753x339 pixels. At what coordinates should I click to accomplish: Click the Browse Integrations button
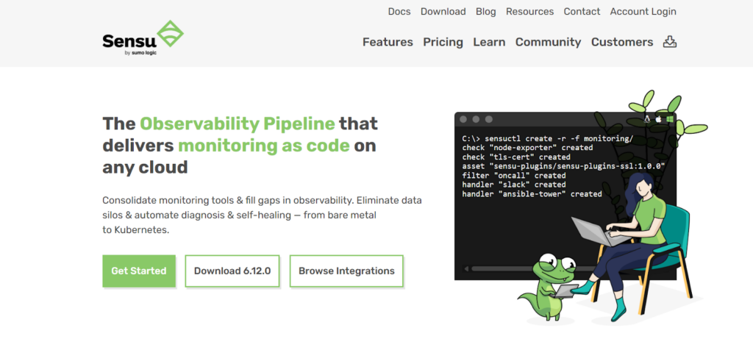coord(346,271)
